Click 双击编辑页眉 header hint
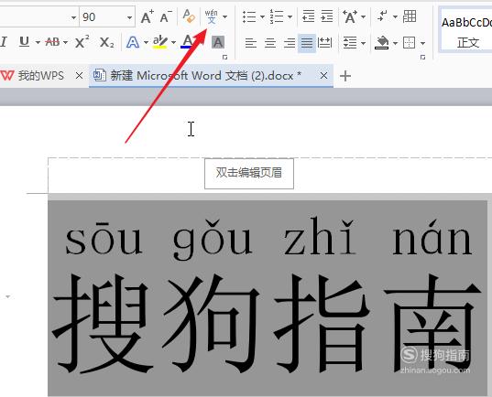The height and width of the screenshot is (397, 492). click(249, 173)
